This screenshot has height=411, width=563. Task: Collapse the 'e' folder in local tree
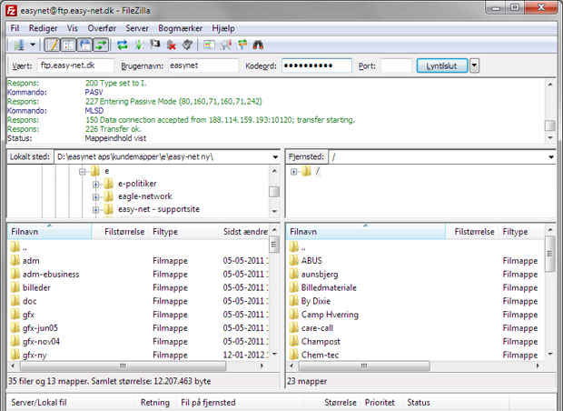click(x=83, y=172)
